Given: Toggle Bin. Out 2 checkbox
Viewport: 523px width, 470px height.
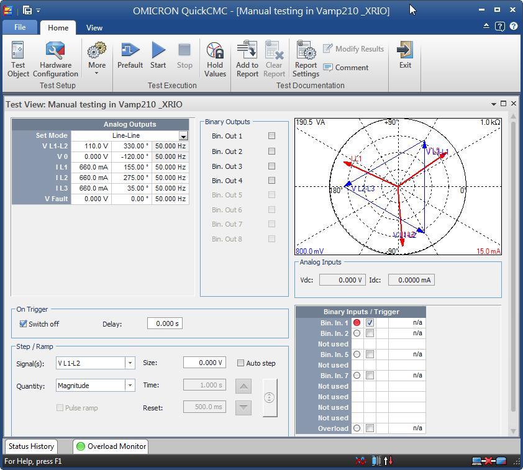Looking at the screenshot, I should click(x=272, y=151).
